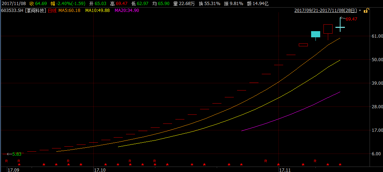
Task: Click the MA10:49.88 indicator label
Action: pos(97,11)
